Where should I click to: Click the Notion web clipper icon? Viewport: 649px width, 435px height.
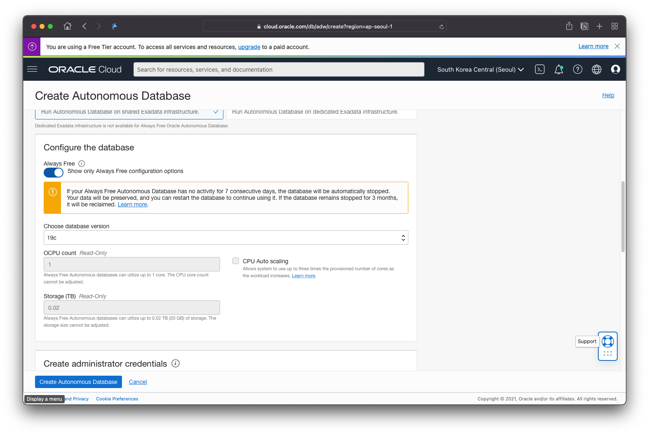click(x=584, y=26)
